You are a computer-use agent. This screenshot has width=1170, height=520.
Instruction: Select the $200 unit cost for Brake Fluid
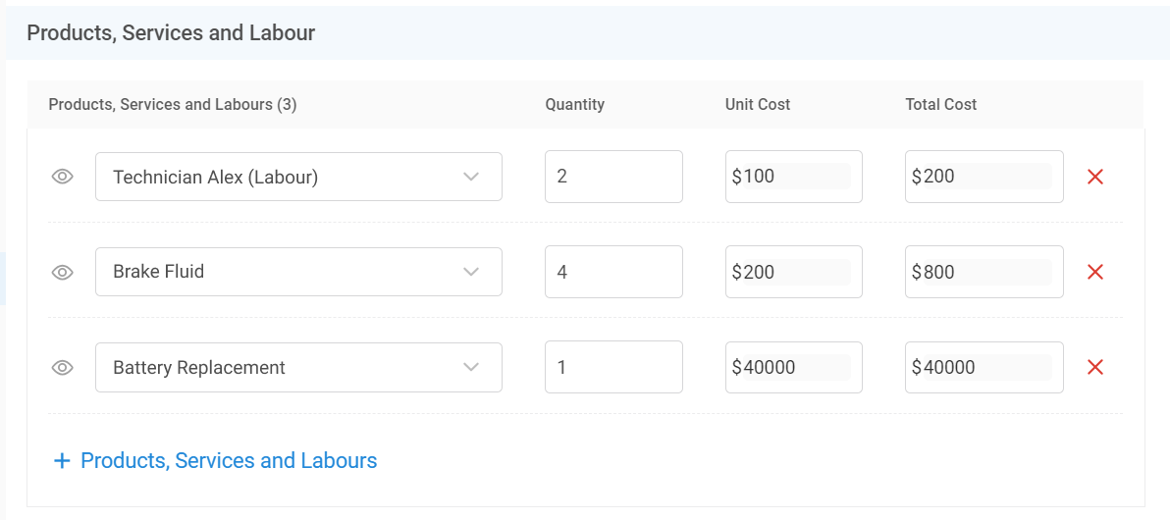(x=793, y=272)
